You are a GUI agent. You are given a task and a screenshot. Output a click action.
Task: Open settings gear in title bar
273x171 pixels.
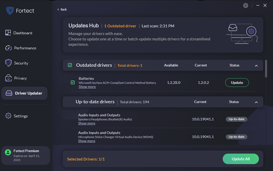tap(245, 6)
